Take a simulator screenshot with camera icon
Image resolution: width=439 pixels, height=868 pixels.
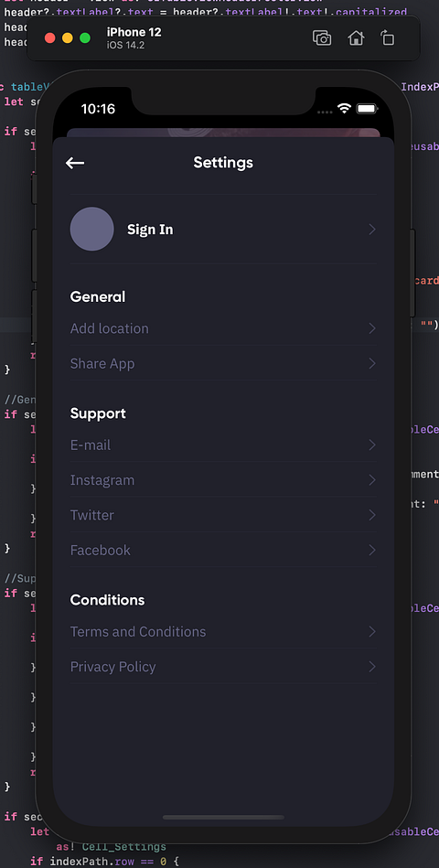point(322,38)
